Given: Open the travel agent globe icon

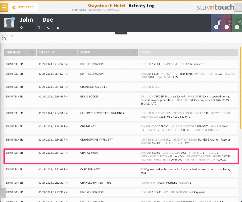Looking at the screenshot, I should (x=230, y=23).
